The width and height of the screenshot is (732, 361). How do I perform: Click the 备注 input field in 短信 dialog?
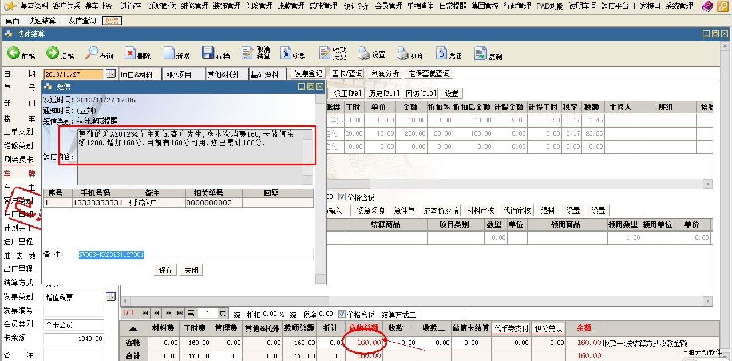pos(195,255)
